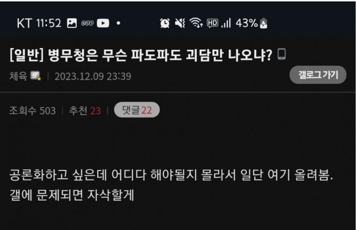The width and height of the screenshot is (356, 230).
Task: Tap the post date 2023.12.09 23:39
Action: click(x=93, y=76)
